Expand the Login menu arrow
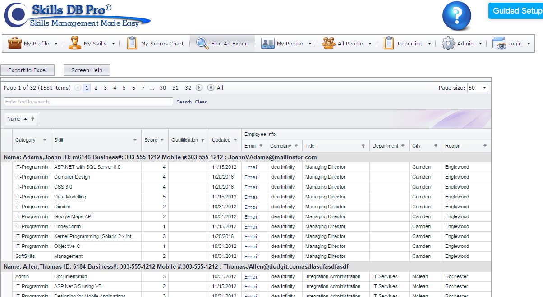Viewport: 543px width, 297px height. 529,44
